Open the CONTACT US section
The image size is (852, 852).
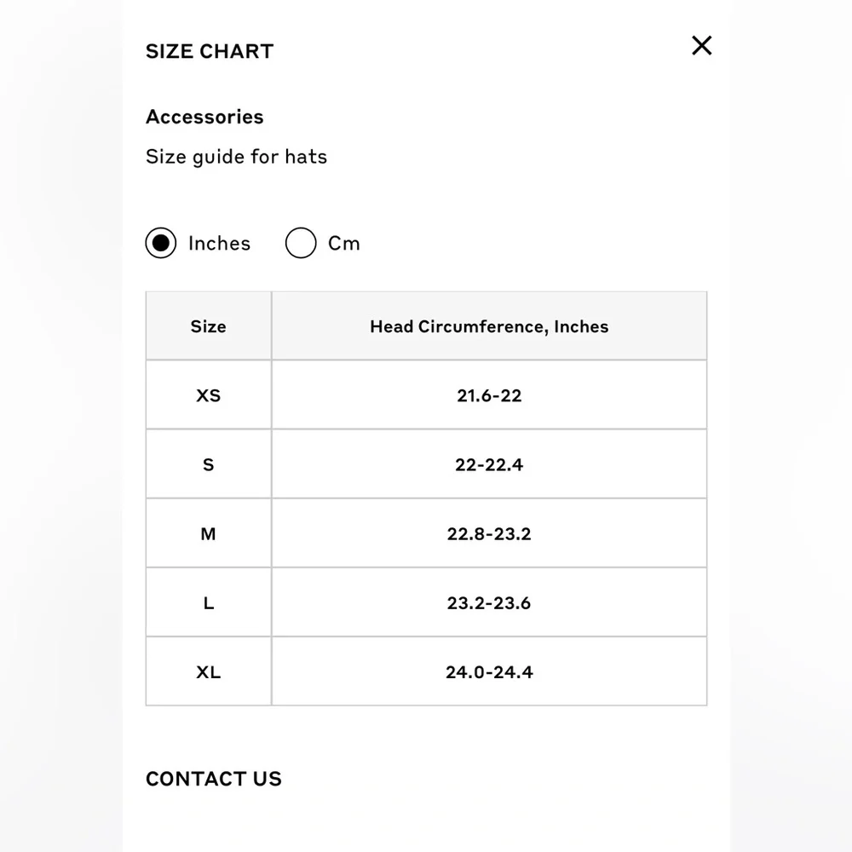coord(214,779)
